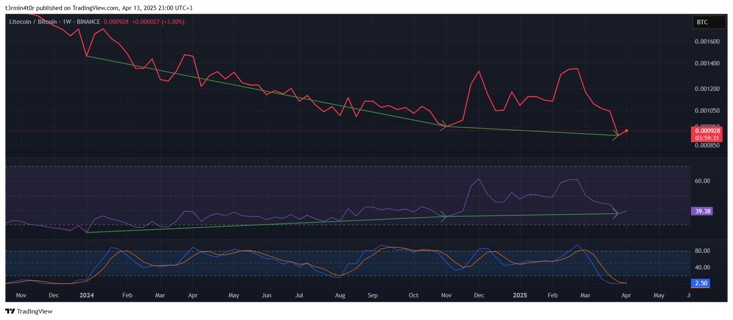Click the Aug label on time axis
This screenshot has height=320, width=733.
(x=340, y=295)
